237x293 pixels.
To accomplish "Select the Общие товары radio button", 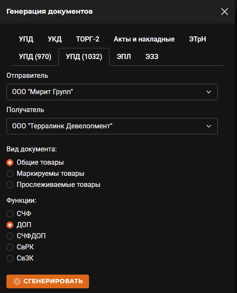I will tap(10, 163).
